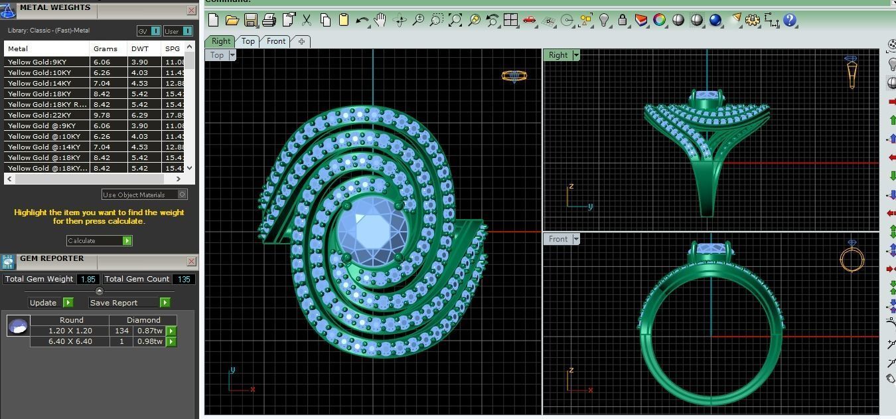Screen dimensions: 896x419
Task: Click the Grams column header
Action: [x=108, y=48]
